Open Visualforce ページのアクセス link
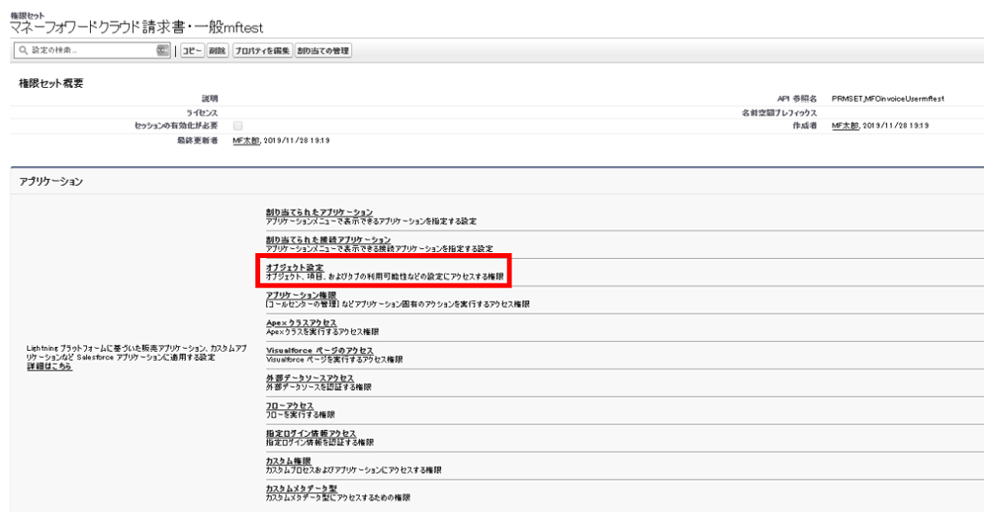This screenshot has width=984, height=514. tap(320, 351)
